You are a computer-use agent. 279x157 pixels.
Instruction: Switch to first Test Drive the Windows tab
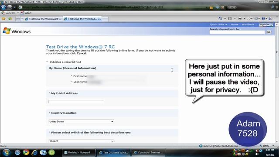point(43,19)
